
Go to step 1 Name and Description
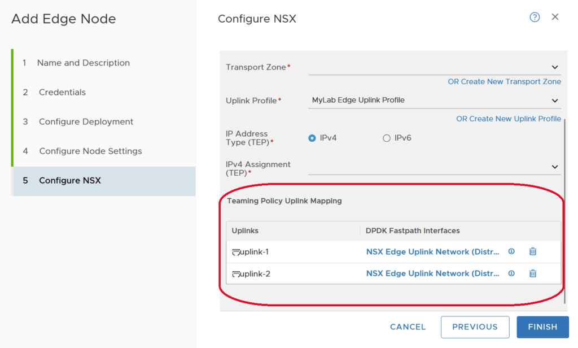pyautogui.click(x=83, y=63)
